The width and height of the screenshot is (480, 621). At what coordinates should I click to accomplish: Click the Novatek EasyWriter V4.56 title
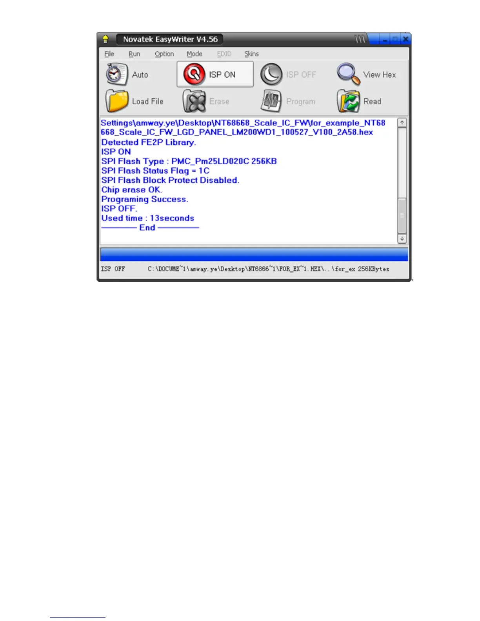(170, 39)
